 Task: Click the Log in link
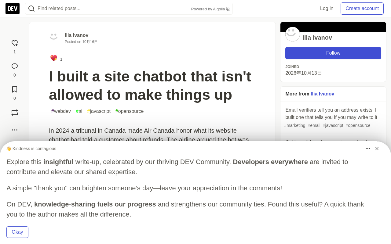pos(327,9)
